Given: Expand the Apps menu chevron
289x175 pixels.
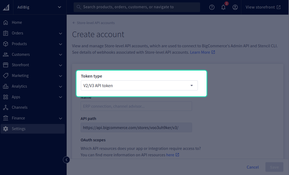Looking at the screenshot, I should pyautogui.click(x=61, y=97).
